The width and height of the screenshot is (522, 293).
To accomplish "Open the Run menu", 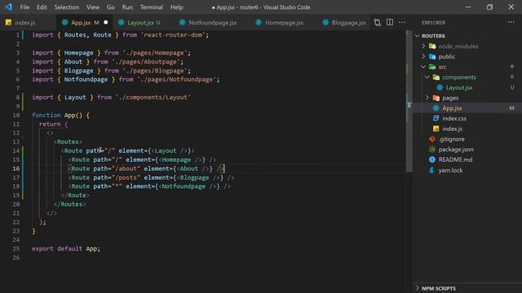I will point(127,7).
